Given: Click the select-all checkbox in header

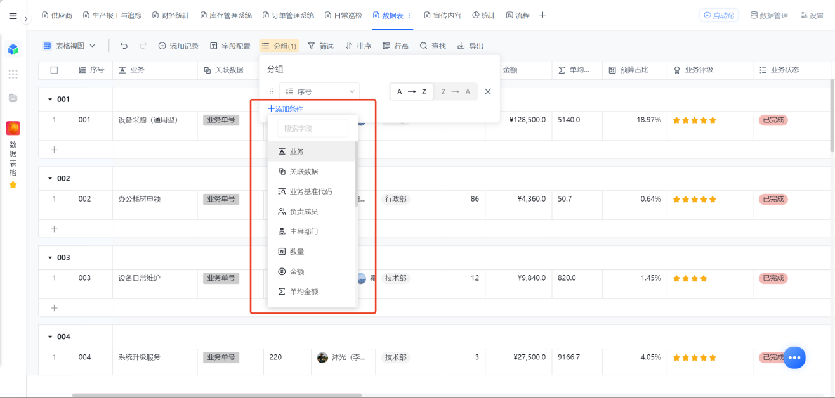Looking at the screenshot, I should [x=54, y=70].
